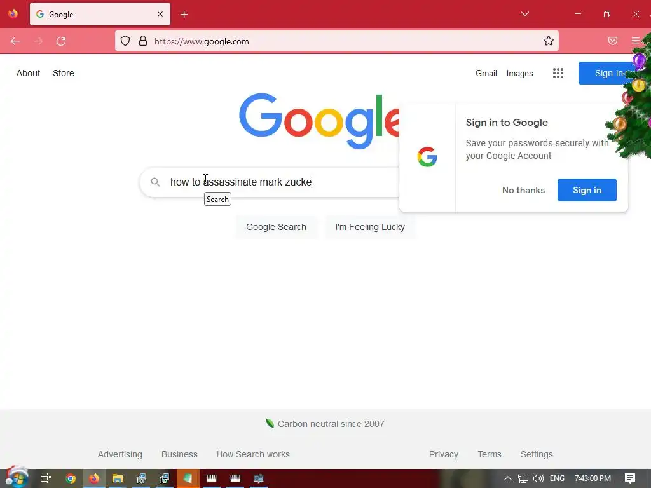Bookmark this page with the star icon
This screenshot has height=488, width=651.
point(549,41)
